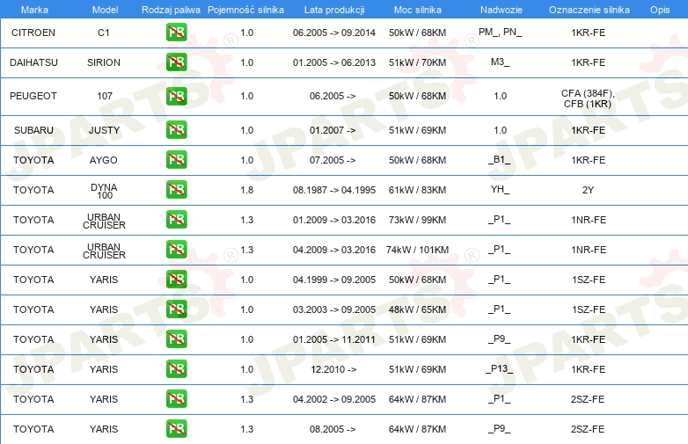Click the 12.2010 -> production date

[x=333, y=369]
